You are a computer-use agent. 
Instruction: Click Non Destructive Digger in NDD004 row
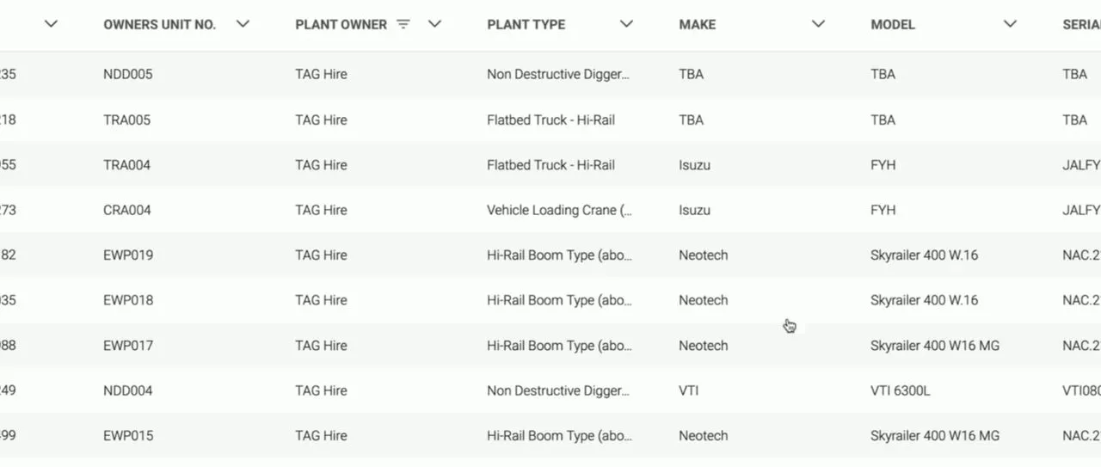[x=558, y=390]
